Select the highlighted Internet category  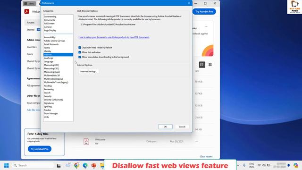pyautogui.click(x=58, y=55)
